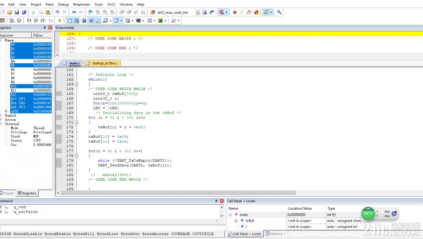Switch to the Project tab
The image size is (423, 239).
(7, 193)
